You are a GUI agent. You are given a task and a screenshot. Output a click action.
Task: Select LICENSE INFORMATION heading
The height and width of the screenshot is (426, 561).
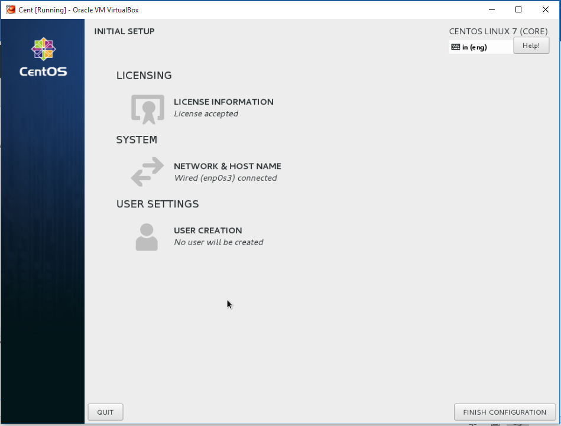coord(223,102)
